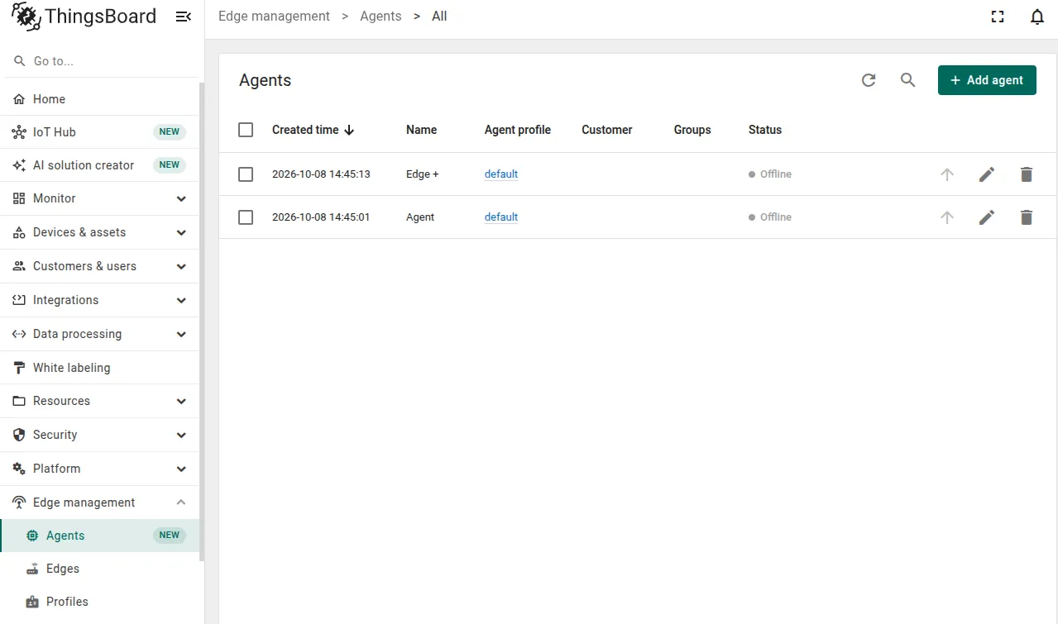
Task: Open the Edges submenu item
Action: click(99, 569)
